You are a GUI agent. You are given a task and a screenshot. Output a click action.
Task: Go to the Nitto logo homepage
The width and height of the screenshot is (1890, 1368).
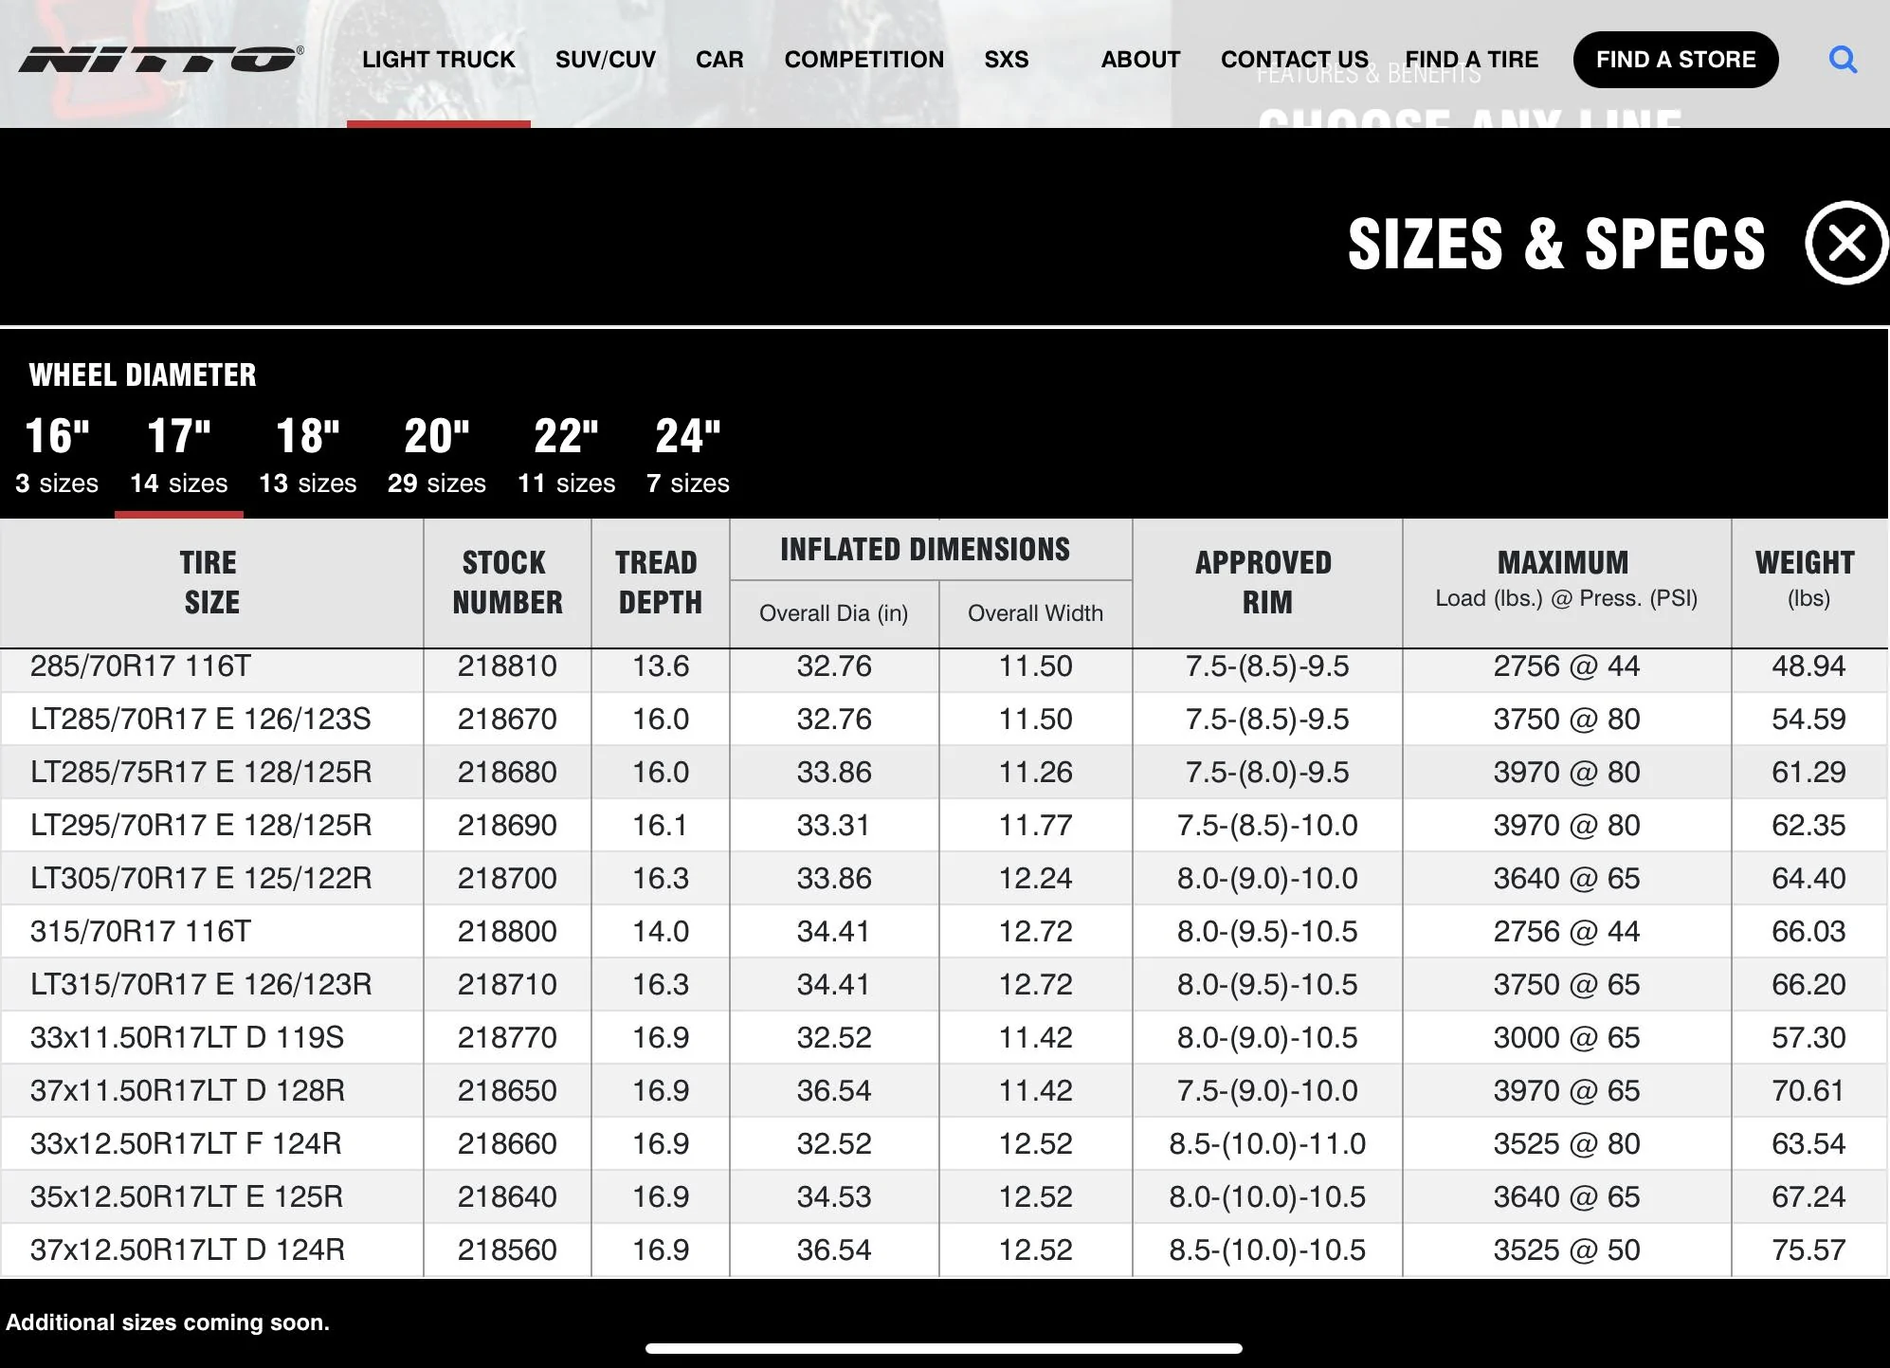click(161, 59)
